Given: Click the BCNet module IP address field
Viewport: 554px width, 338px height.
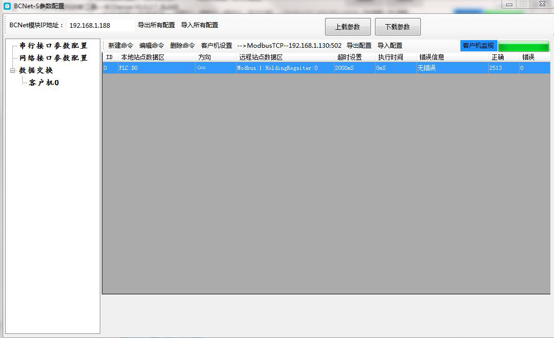Looking at the screenshot, I should (x=101, y=25).
